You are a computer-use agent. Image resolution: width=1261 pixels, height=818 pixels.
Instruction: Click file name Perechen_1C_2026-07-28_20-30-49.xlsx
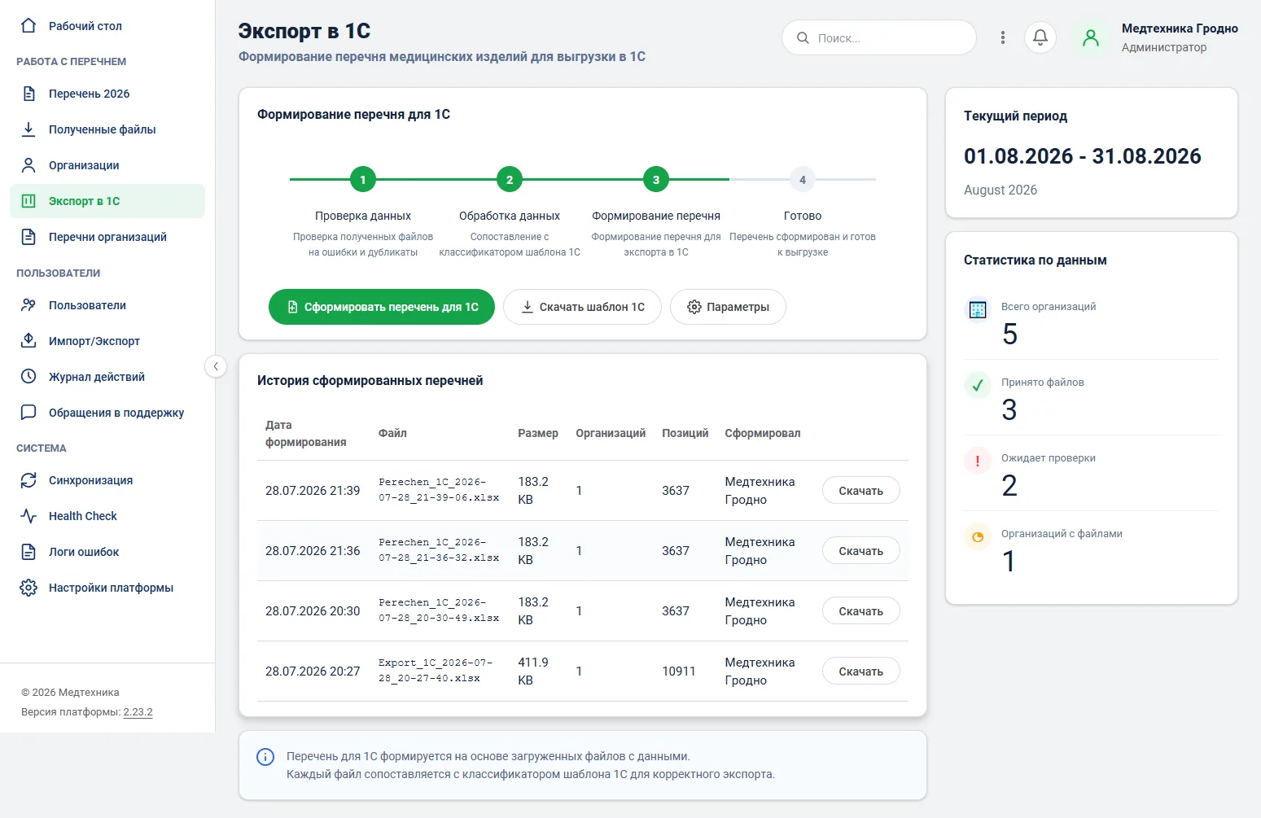(x=439, y=610)
